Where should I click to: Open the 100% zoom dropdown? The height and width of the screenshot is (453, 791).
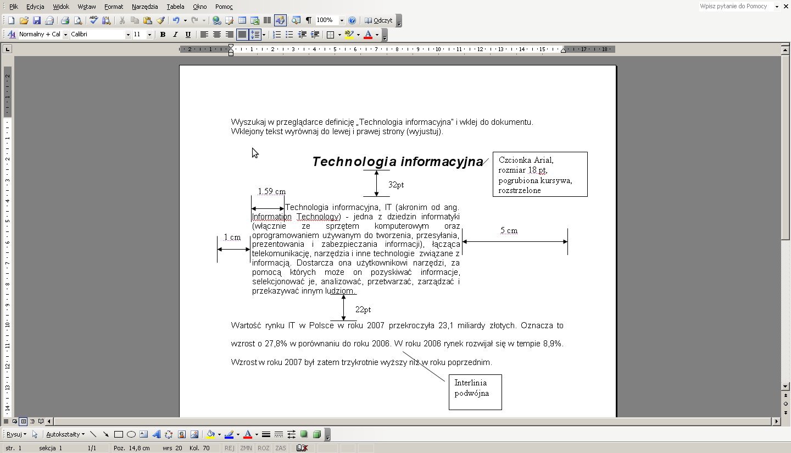[x=342, y=20]
